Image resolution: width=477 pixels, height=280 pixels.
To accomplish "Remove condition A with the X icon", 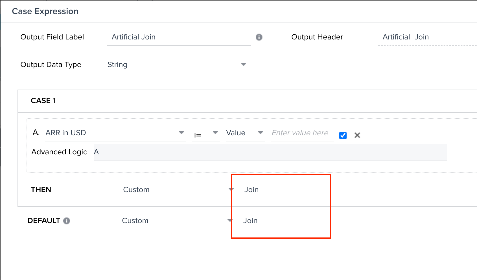I will (357, 135).
